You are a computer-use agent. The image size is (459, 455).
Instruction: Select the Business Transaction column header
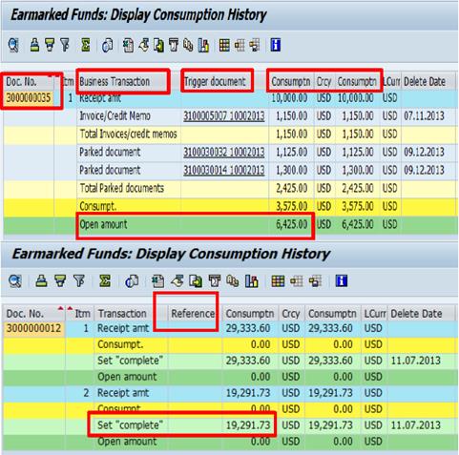(x=115, y=82)
